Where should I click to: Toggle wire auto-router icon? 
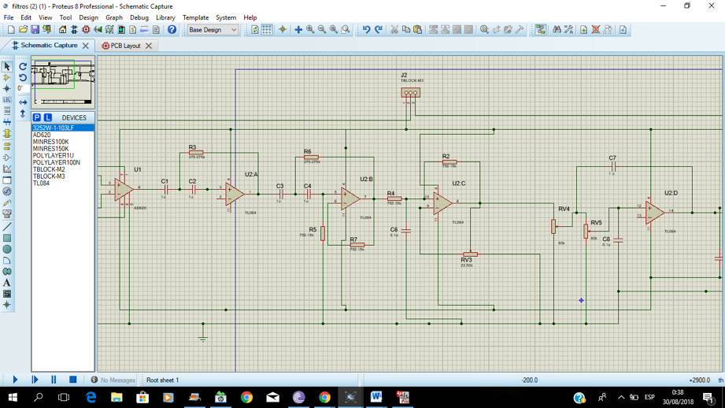540,30
